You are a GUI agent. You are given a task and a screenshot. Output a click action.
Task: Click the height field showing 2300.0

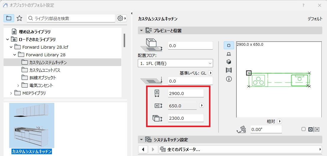click(x=186, y=118)
